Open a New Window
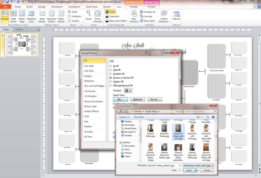Image resolution: width=261 pixels, height=178 pixels. pos(134,16)
